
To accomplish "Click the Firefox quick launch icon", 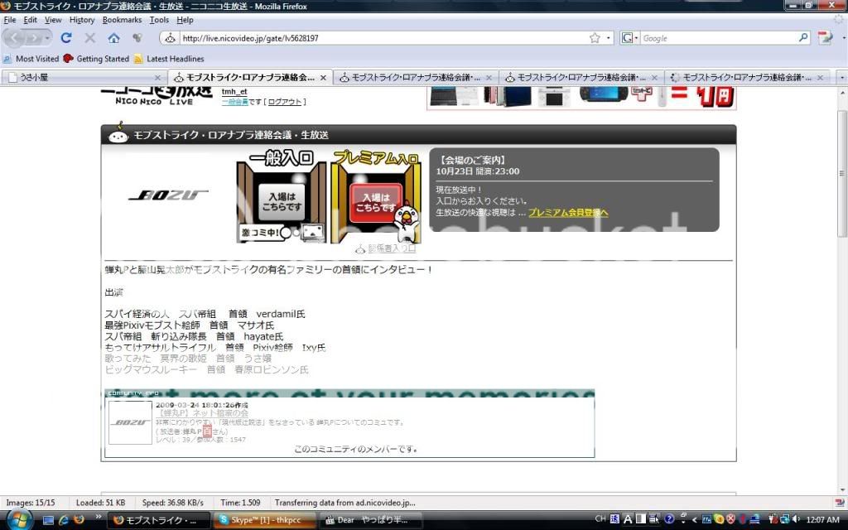I will pos(79,520).
